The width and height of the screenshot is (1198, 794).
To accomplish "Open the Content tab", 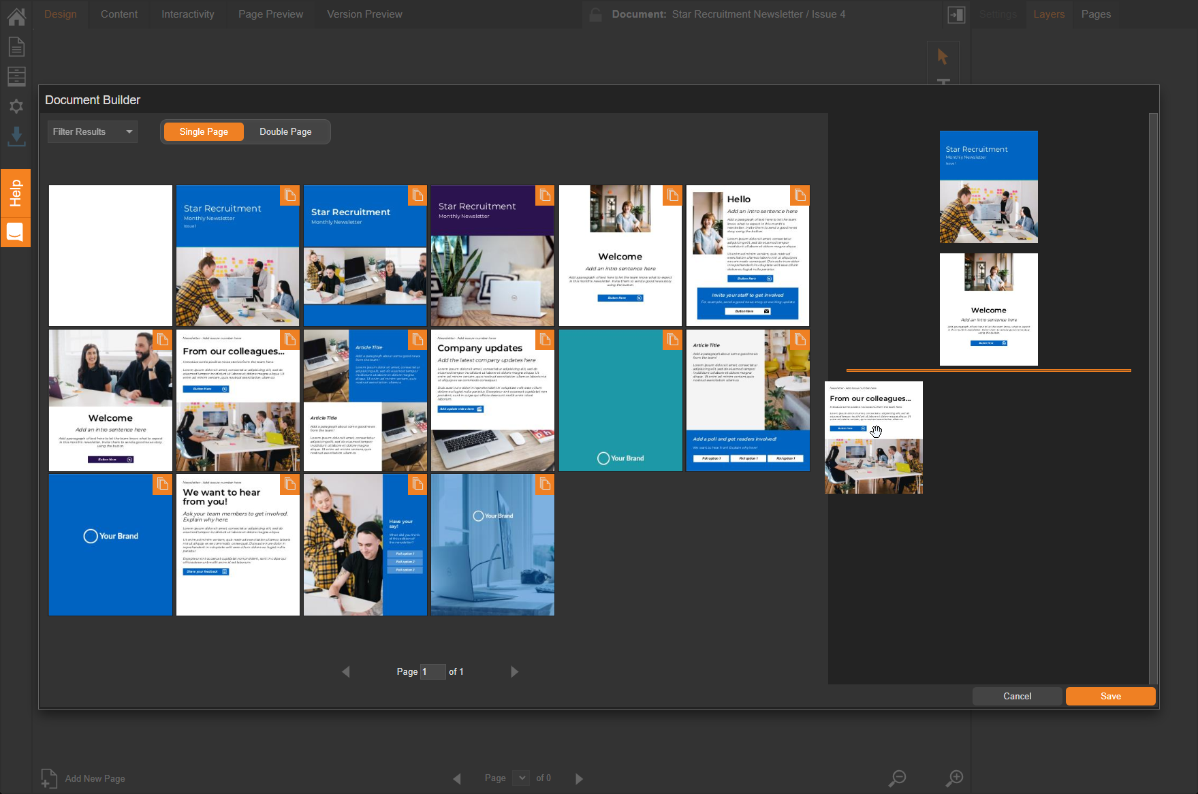I will (119, 14).
